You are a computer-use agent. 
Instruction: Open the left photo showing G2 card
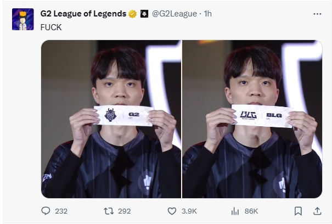(111, 119)
